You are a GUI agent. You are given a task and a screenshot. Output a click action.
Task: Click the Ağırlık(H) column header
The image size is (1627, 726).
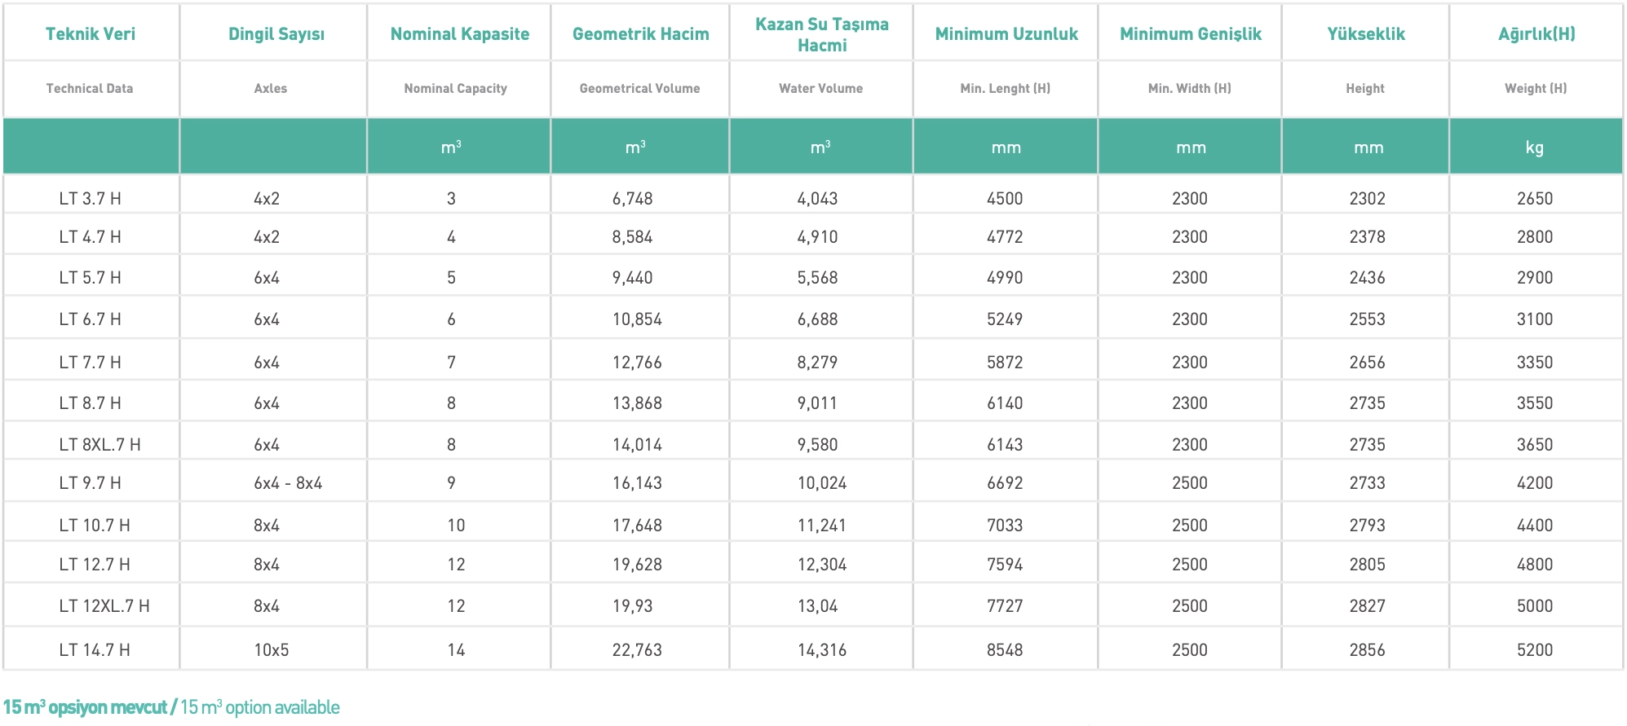1536,34
